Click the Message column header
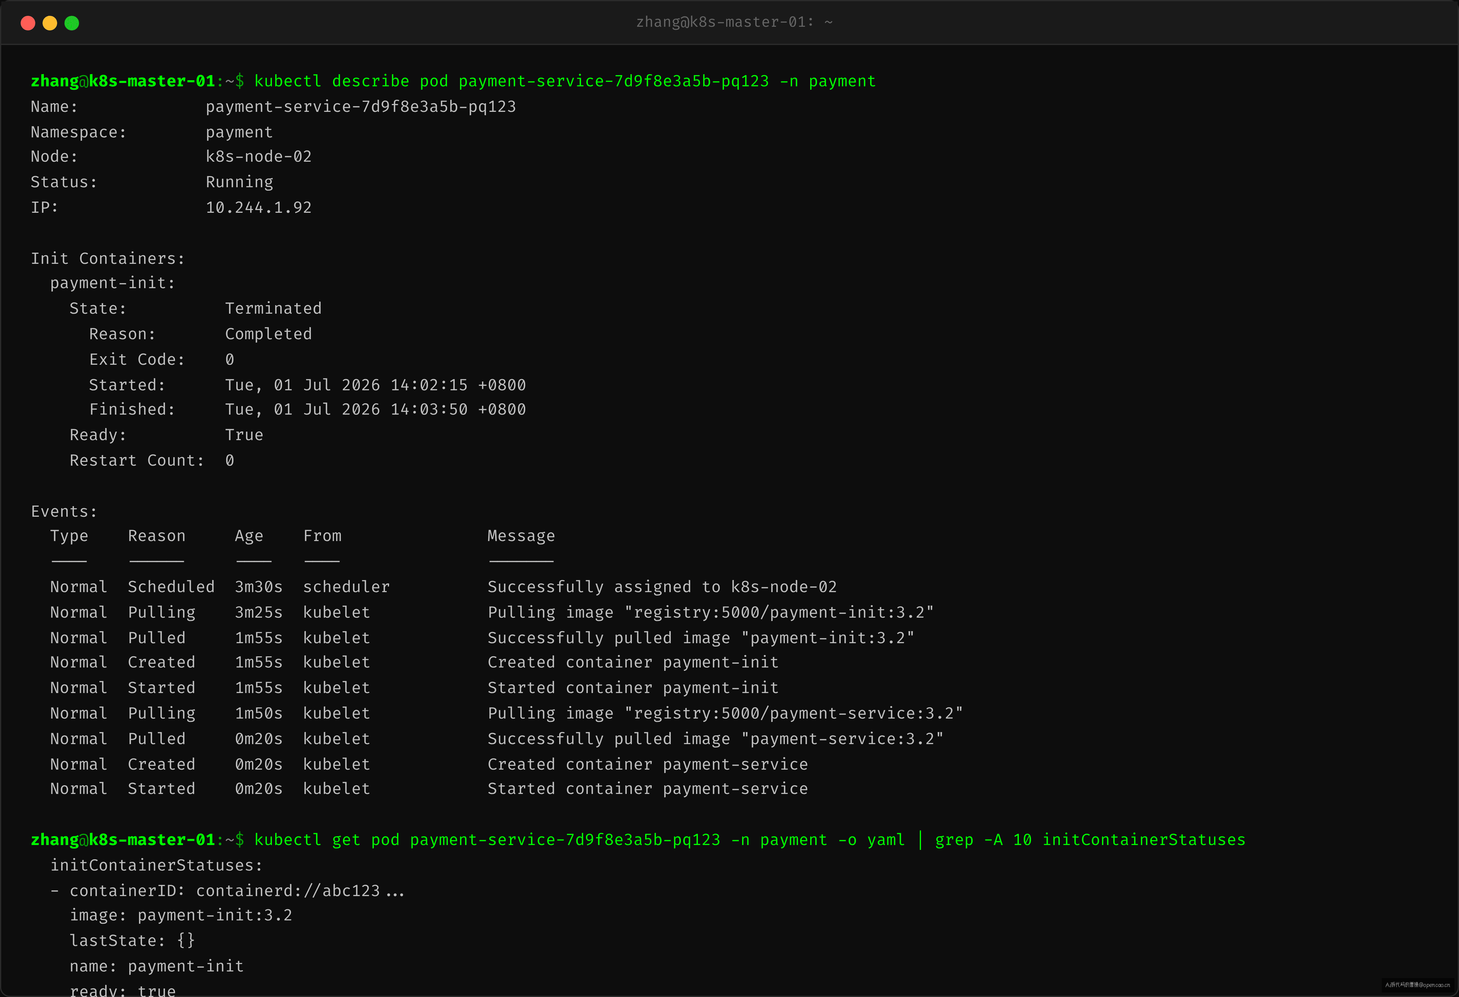The width and height of the screenshot is (1459, 997). (x=521, y=536)
